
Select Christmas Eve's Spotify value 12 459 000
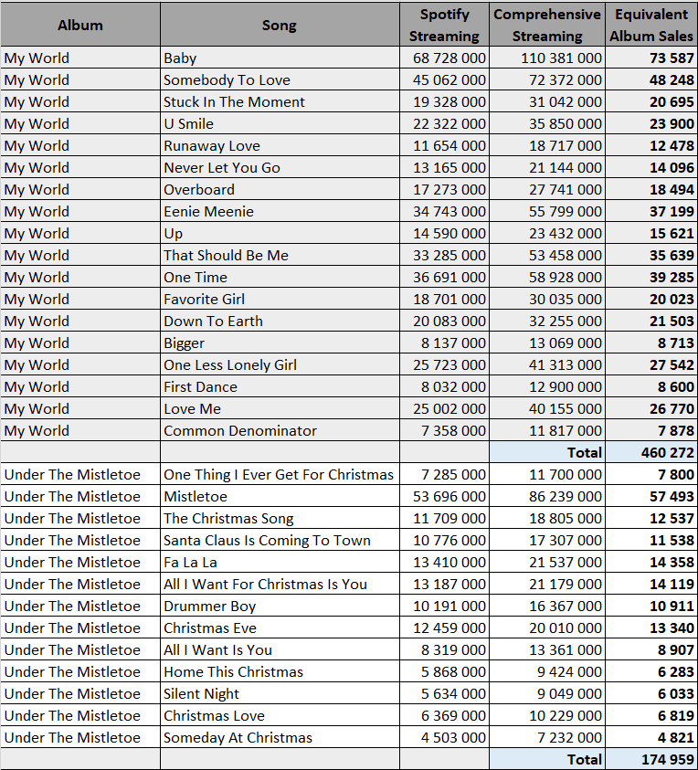pyautogui.click(x=444, y=628)
